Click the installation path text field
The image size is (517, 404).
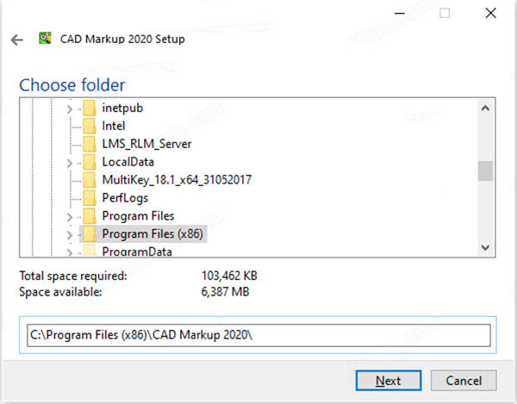pyautogui.click(x=258, y=335)
